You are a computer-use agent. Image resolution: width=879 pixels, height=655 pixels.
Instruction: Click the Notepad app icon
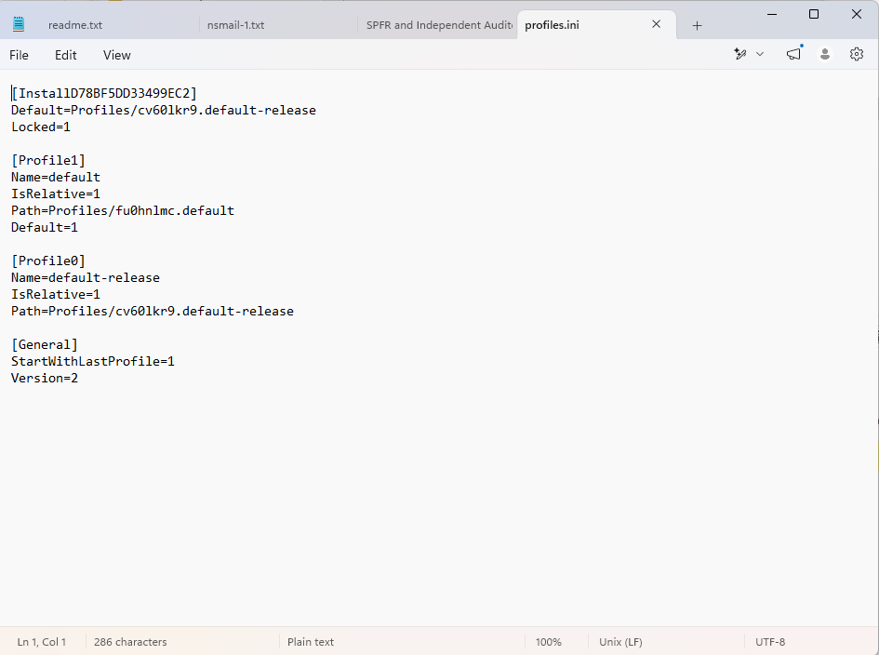19,24
